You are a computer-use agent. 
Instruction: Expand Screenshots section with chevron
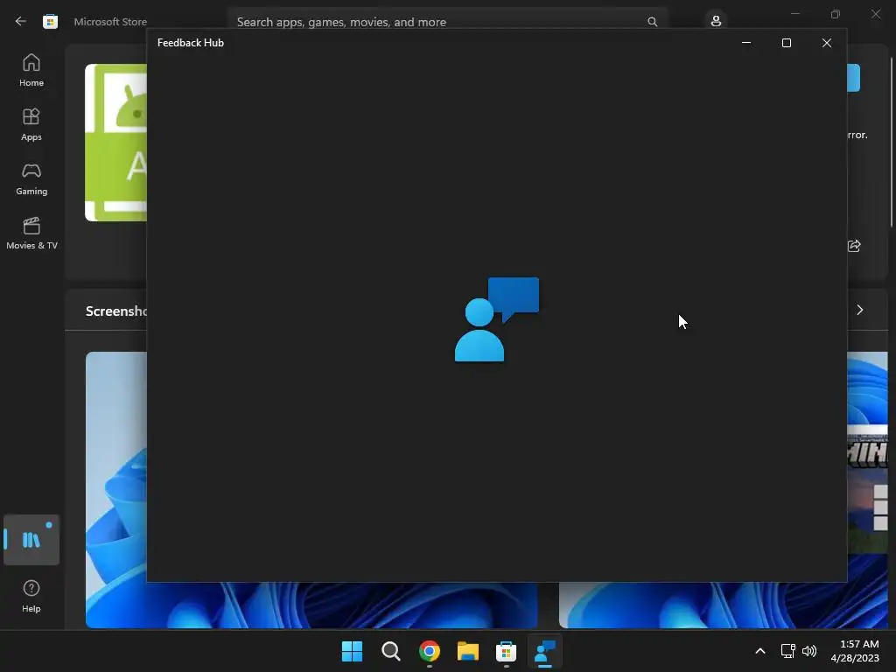pos(859,310)
